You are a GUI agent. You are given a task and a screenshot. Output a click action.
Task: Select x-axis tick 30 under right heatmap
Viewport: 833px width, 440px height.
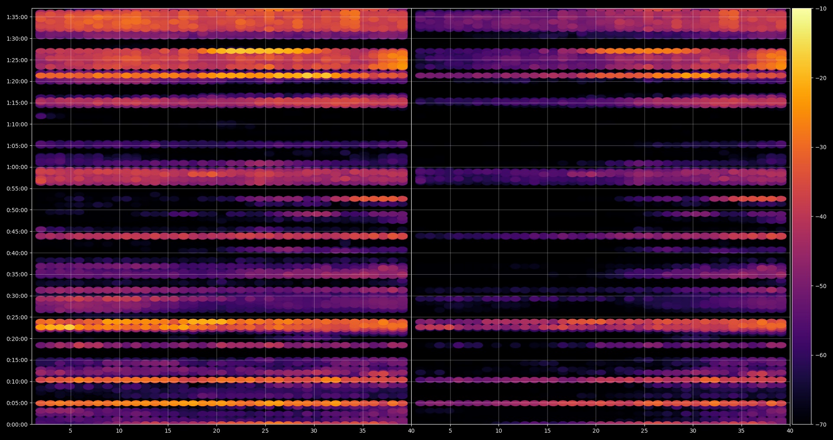pyautogui.click(x=693, y=431)
